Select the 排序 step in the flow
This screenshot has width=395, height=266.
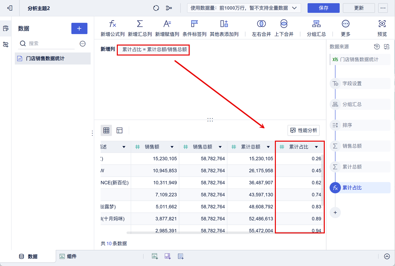(347, 125)
